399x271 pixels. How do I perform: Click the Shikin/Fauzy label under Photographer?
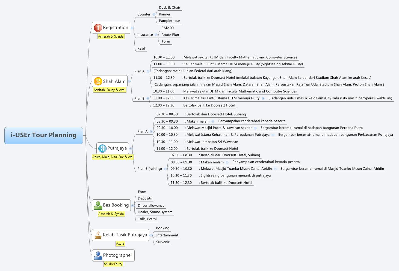(113, 264)
